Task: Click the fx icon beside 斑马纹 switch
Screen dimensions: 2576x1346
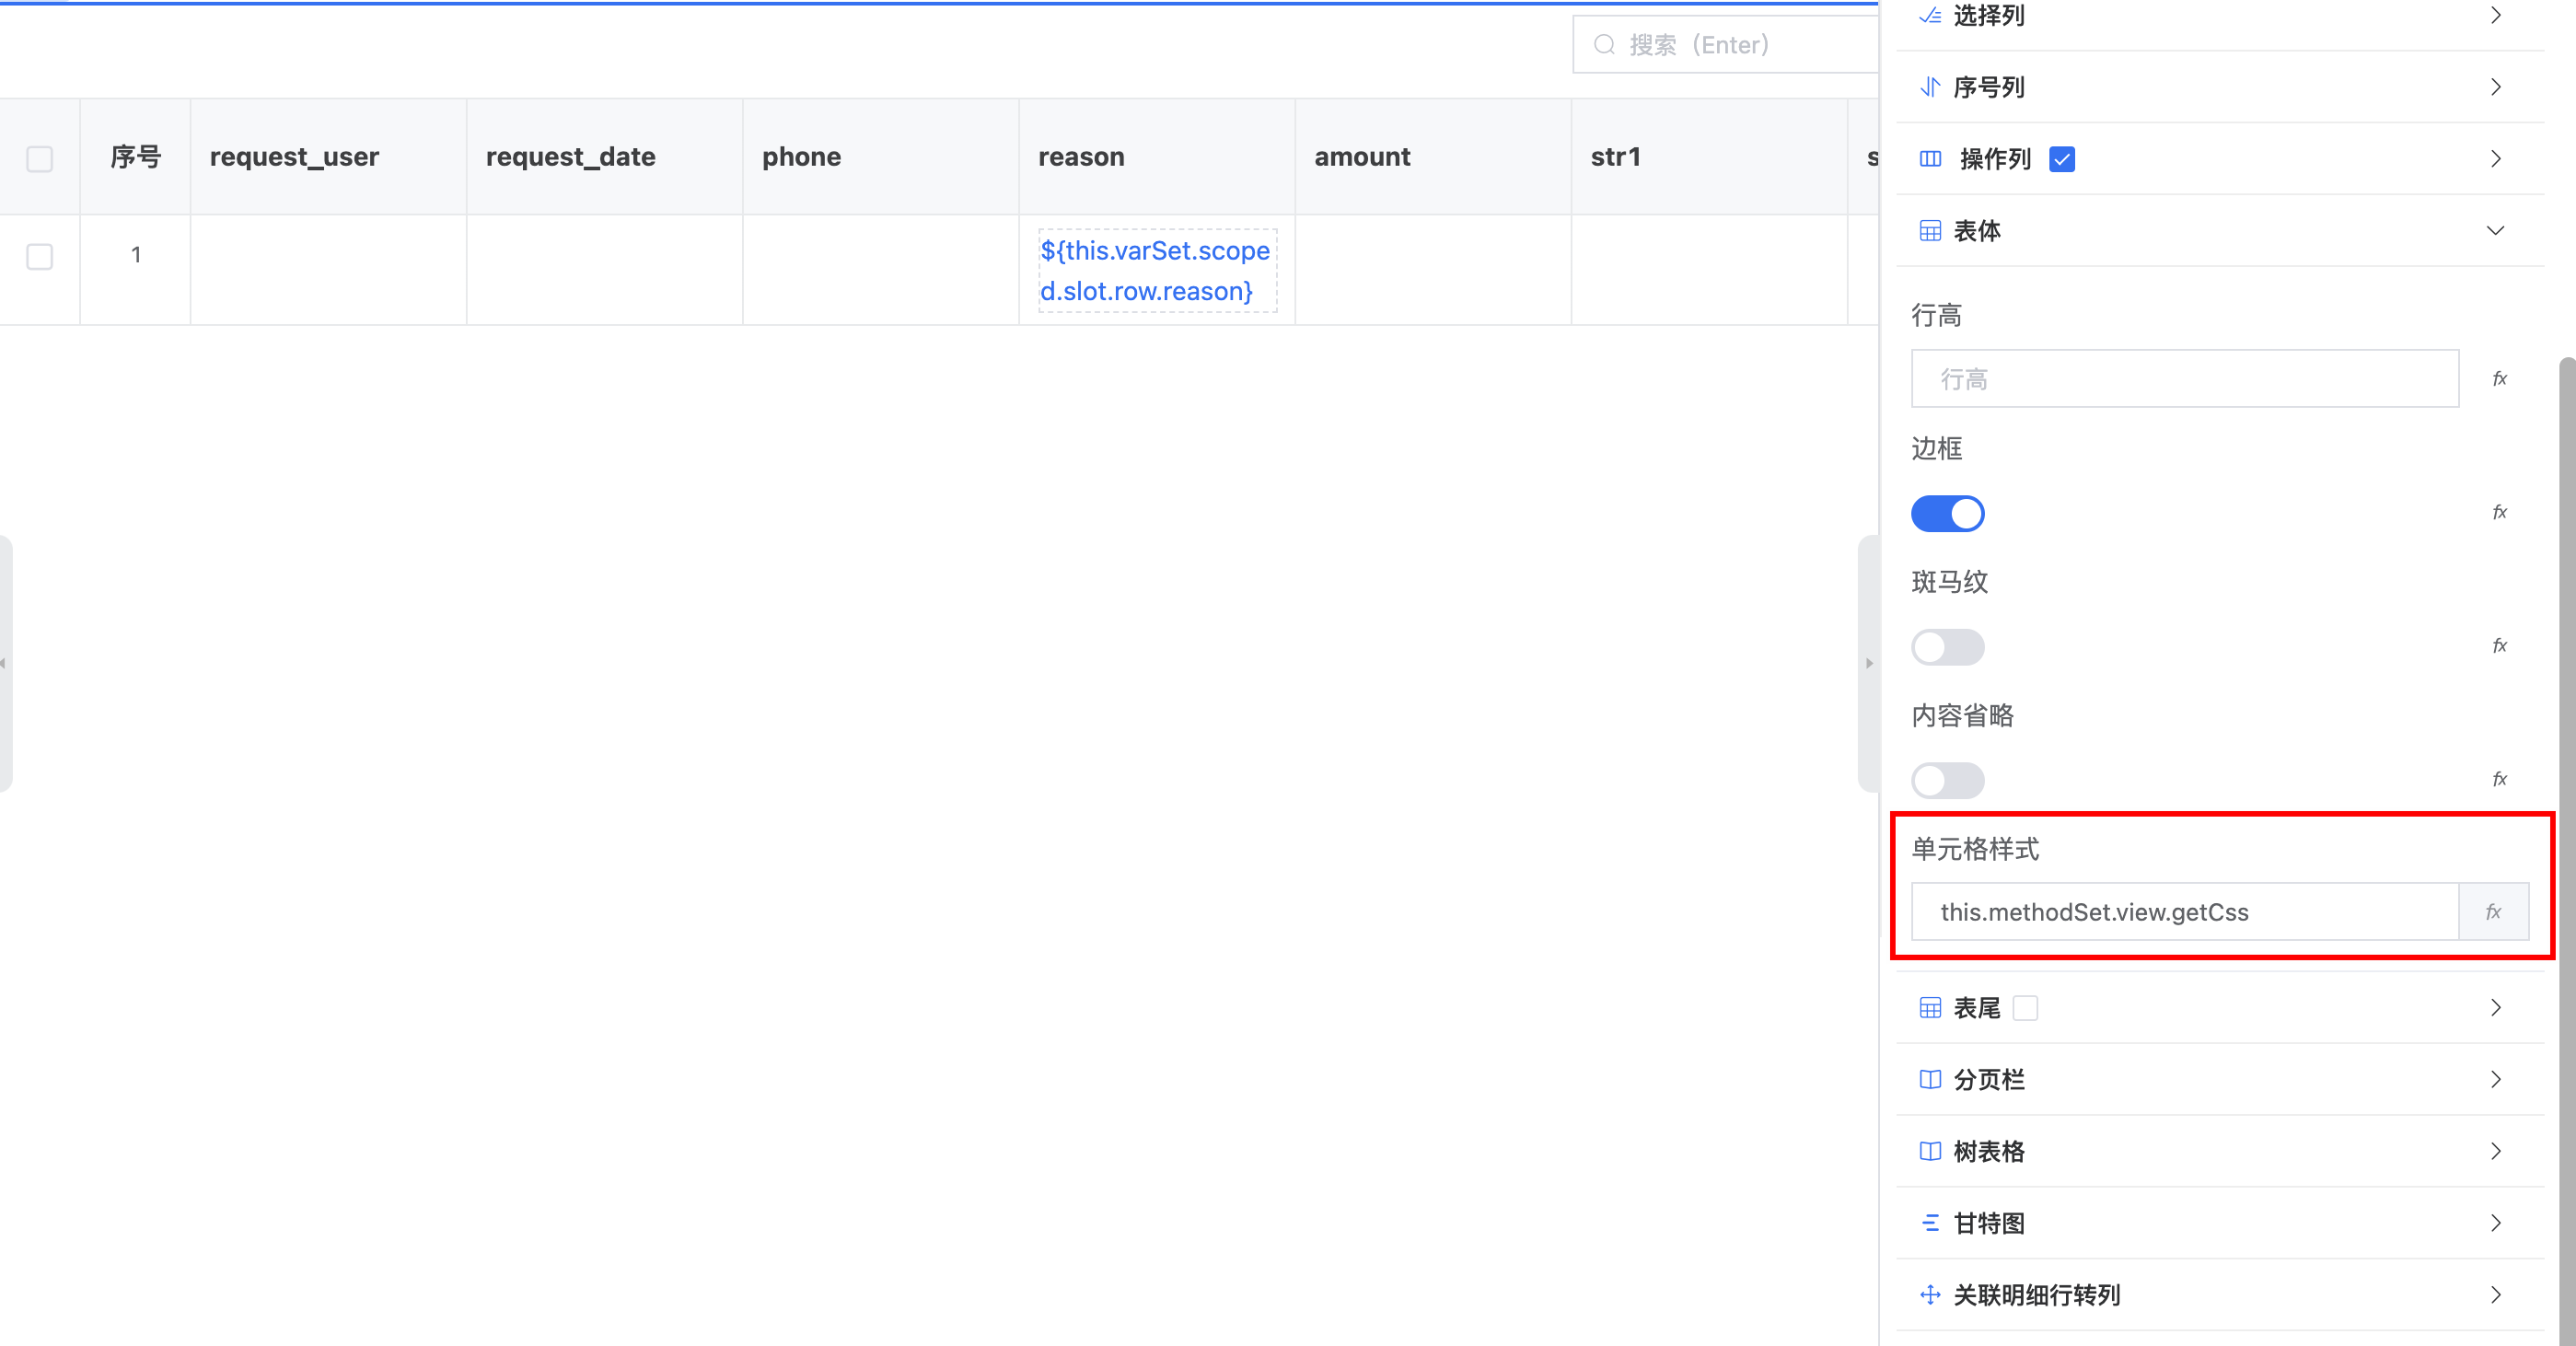Action: (2499, 645)
